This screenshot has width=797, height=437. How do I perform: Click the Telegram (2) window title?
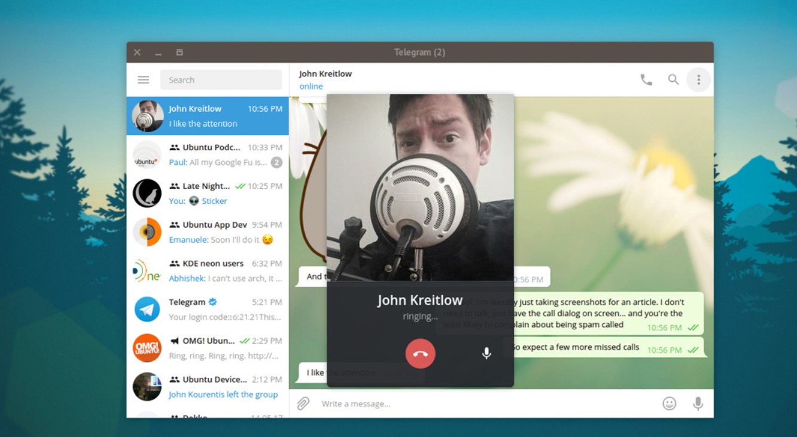[x=419, y=53]
